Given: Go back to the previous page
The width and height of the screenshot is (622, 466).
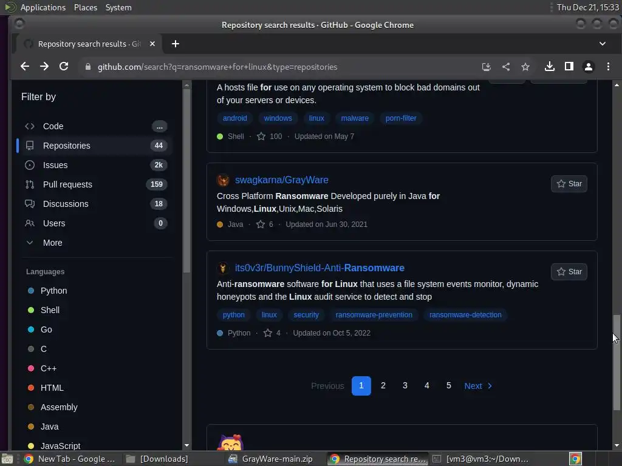Looking at the screenshot, I should tap(24, 67).
